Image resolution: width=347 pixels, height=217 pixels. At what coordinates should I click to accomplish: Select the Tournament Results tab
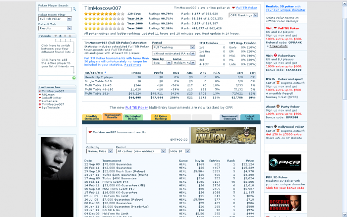click(113, 116)
